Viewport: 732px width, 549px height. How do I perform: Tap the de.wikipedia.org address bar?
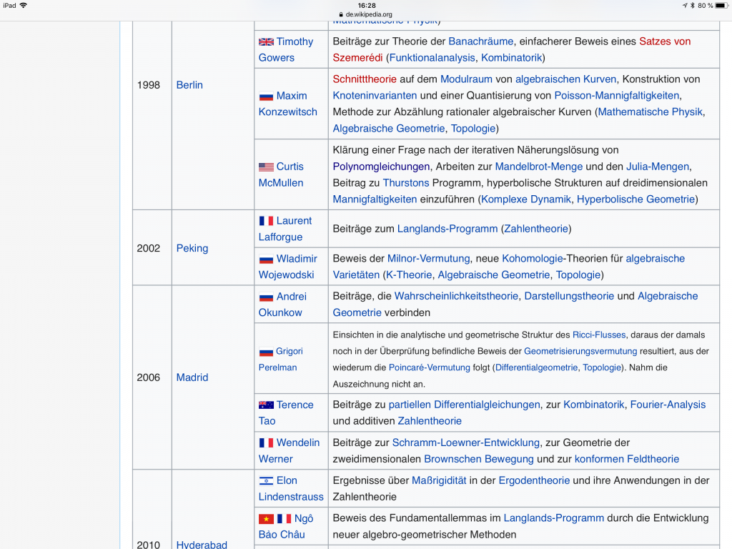365,14
